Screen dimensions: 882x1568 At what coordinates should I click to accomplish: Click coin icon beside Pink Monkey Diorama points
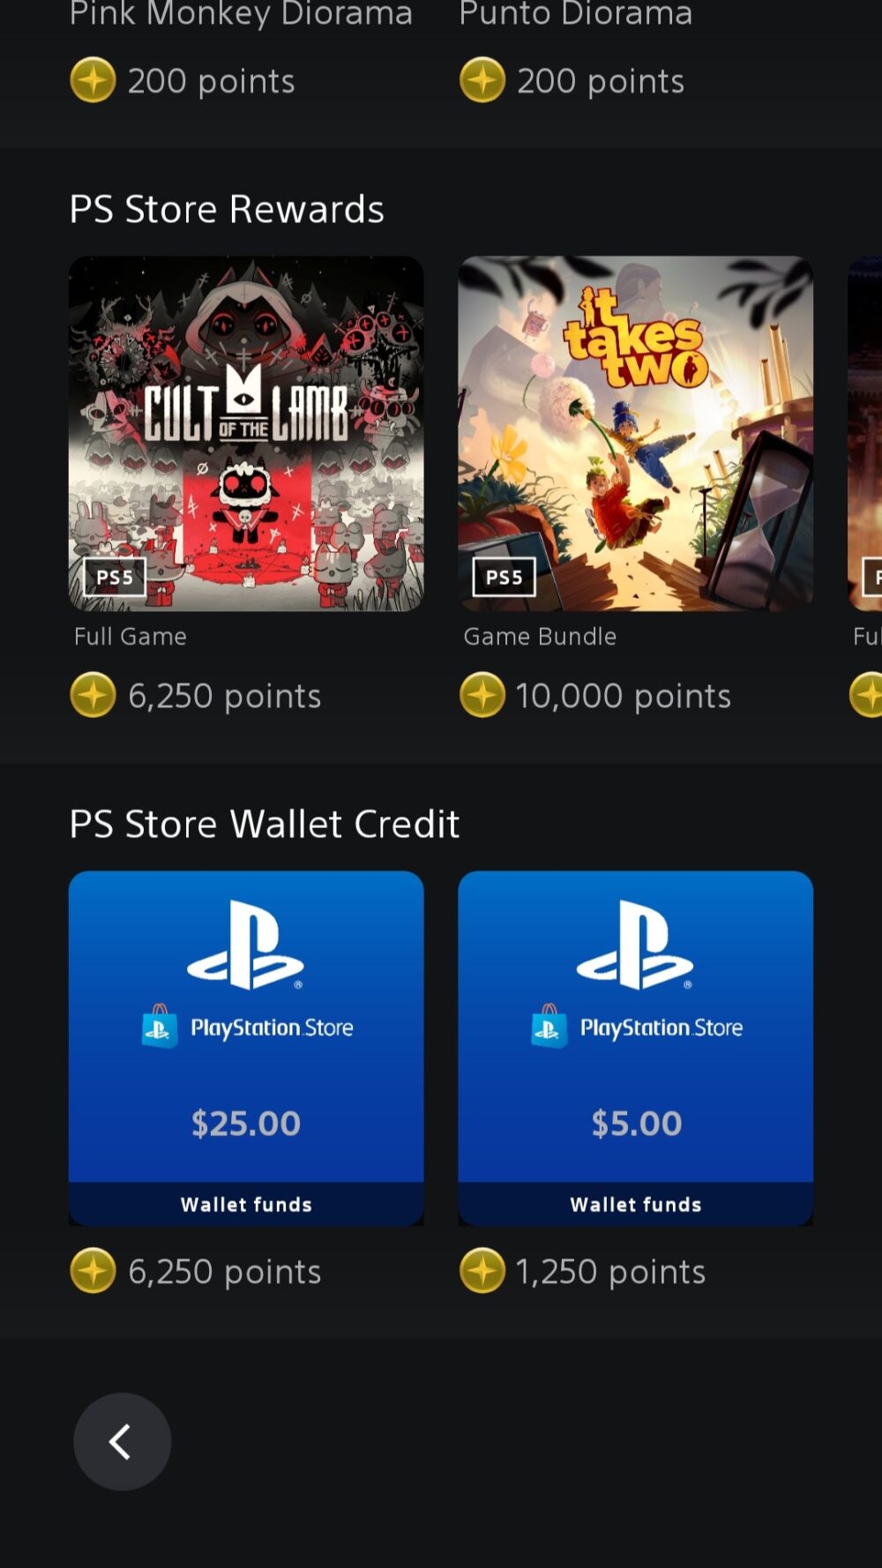[93, 80]
